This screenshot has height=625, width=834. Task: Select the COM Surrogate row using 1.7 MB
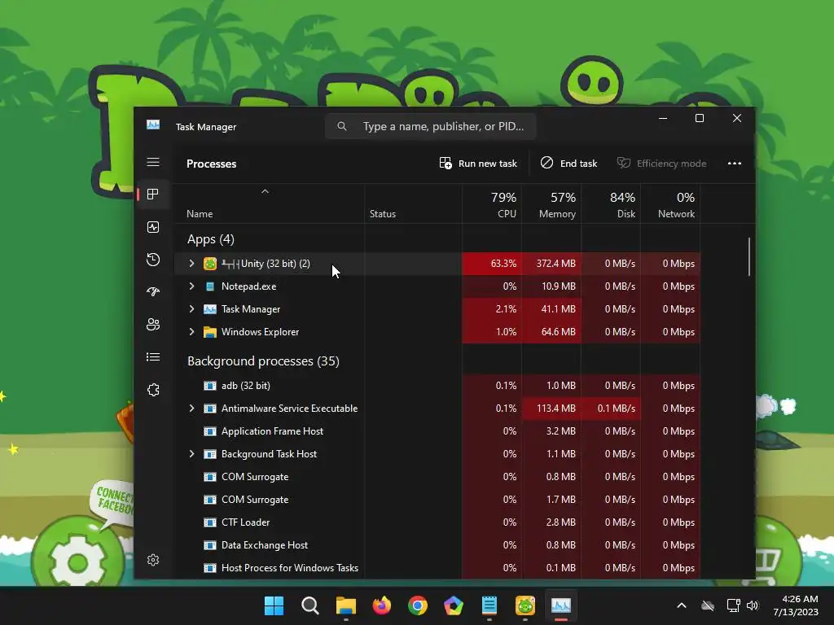coord(437,500)
